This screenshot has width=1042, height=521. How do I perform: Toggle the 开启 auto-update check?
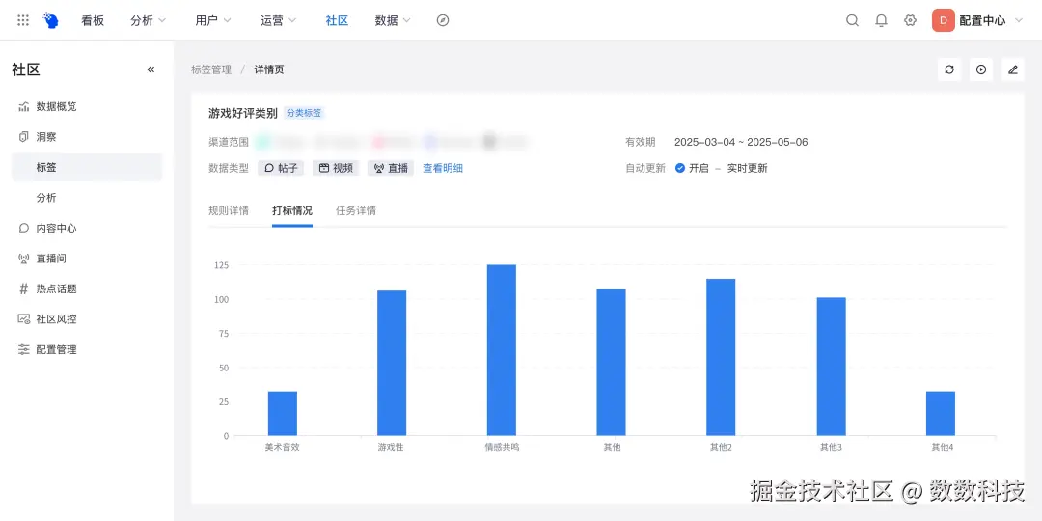click(x=680, y=168)
